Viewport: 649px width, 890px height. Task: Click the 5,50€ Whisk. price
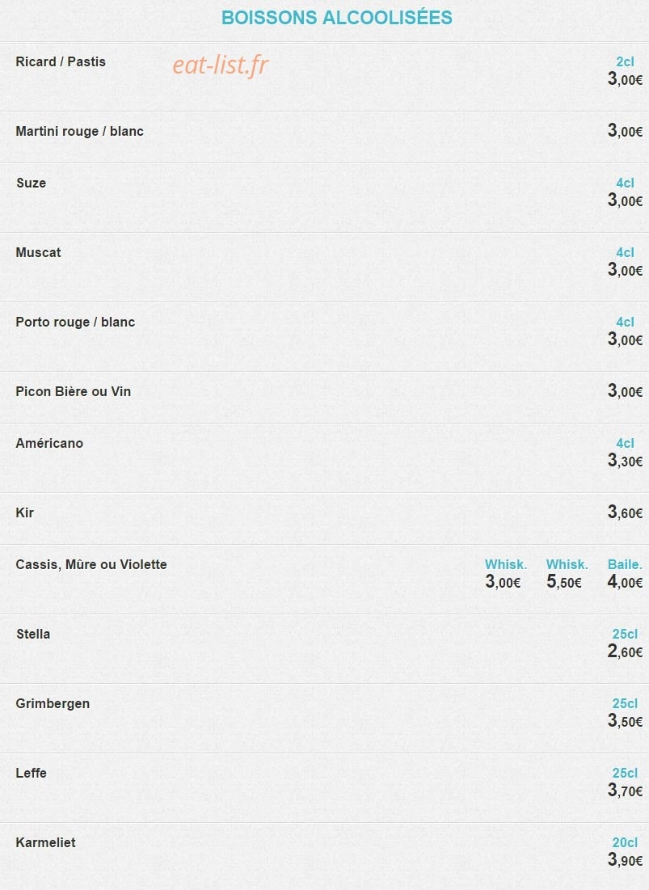pos(564,582)
